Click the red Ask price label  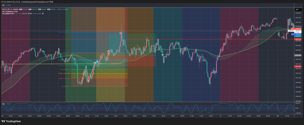(292, 29)
